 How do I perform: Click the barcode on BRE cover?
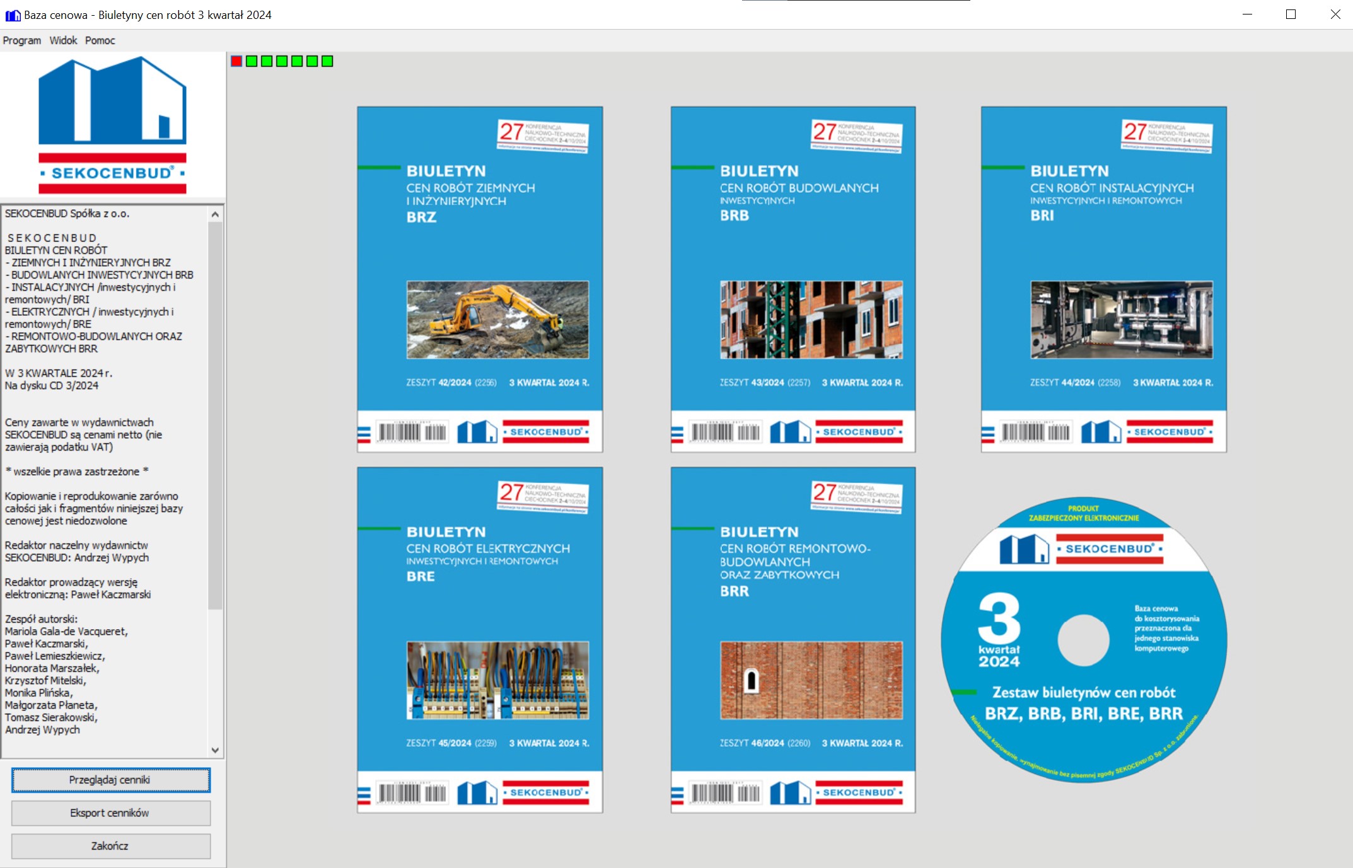tap(412, 792)
